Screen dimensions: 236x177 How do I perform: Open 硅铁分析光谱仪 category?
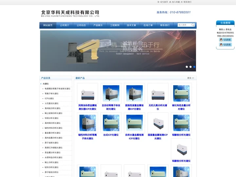coord(52,167)
